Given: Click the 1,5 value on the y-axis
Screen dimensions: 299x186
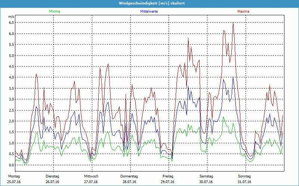Looking at the screenshot, I should pyautogui.click(x=12, y=132).
